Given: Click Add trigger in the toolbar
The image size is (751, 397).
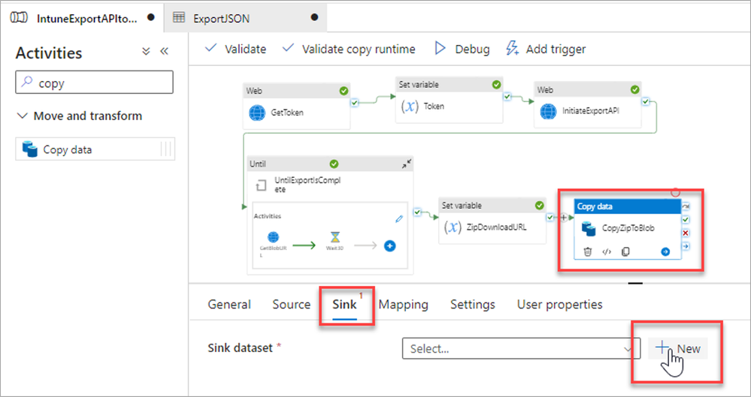Looking at the screenshot, I should click(546, 49).
